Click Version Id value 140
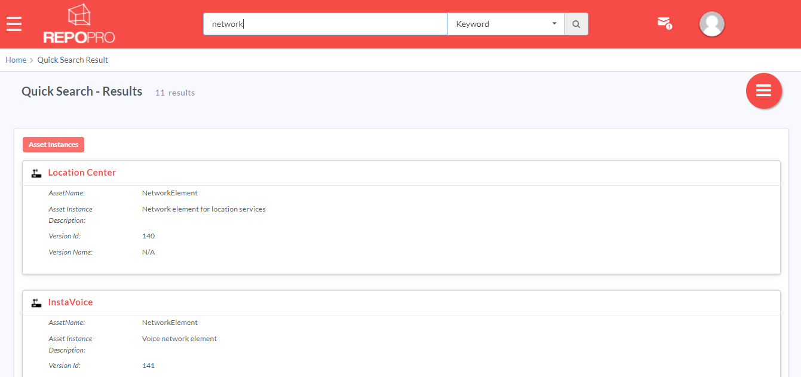Screen dimensions: 801x377 [148, 236]
